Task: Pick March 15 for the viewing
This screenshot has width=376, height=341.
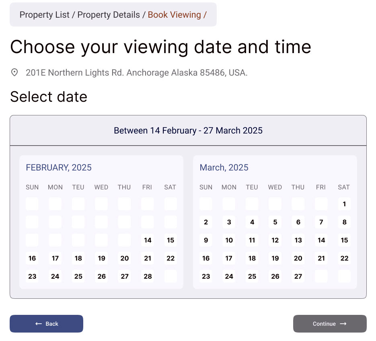Action: pos(344,240)
